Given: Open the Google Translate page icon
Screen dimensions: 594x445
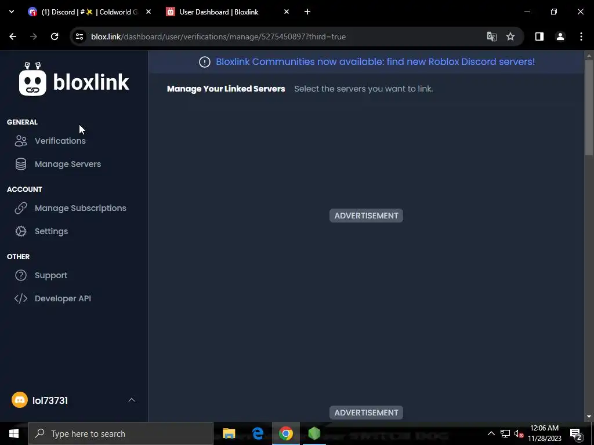Looking at the screenshot, I should click(x=492, y=37).
